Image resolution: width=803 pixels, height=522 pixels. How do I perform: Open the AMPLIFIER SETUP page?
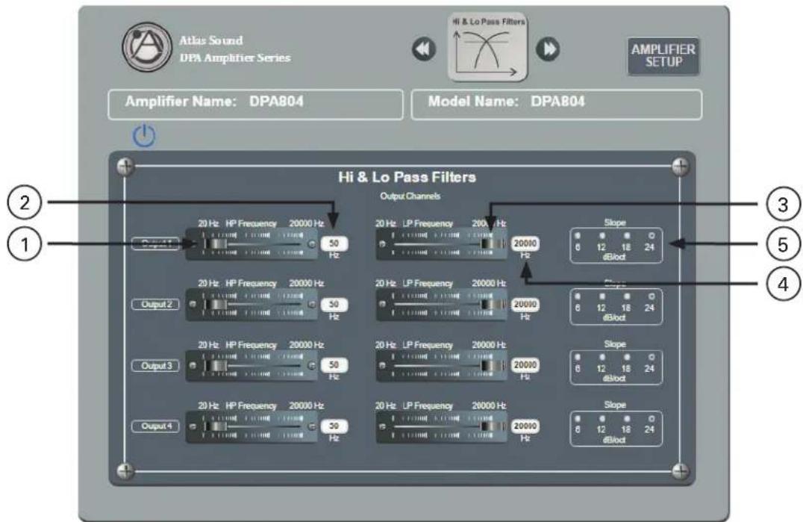(x=663, y=56)
